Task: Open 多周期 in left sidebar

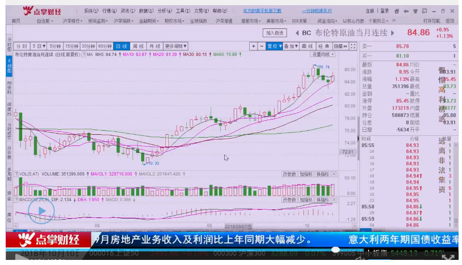Action: point(9,174)
